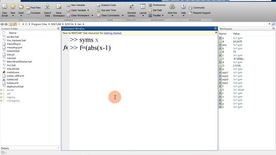Expand the win64 folder
This screenshot has width=276, height=155.
pyautogui.click(x=1, y=90)
